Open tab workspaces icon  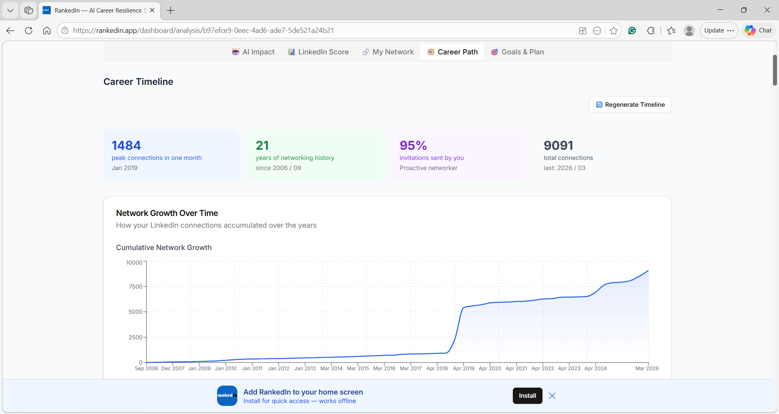[28, 11]
